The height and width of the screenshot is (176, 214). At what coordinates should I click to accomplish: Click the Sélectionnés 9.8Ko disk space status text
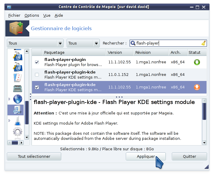[x=107, y=149]
